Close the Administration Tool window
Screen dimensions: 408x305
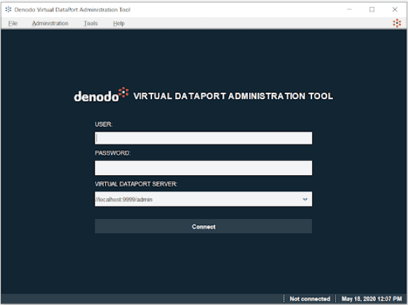pyautogui.click(x=394, y=9)
